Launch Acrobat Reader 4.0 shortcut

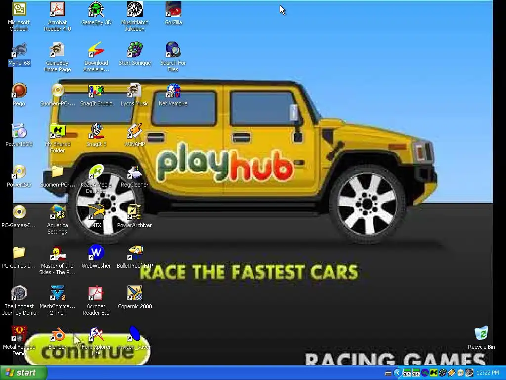click(x=57, y=16)
